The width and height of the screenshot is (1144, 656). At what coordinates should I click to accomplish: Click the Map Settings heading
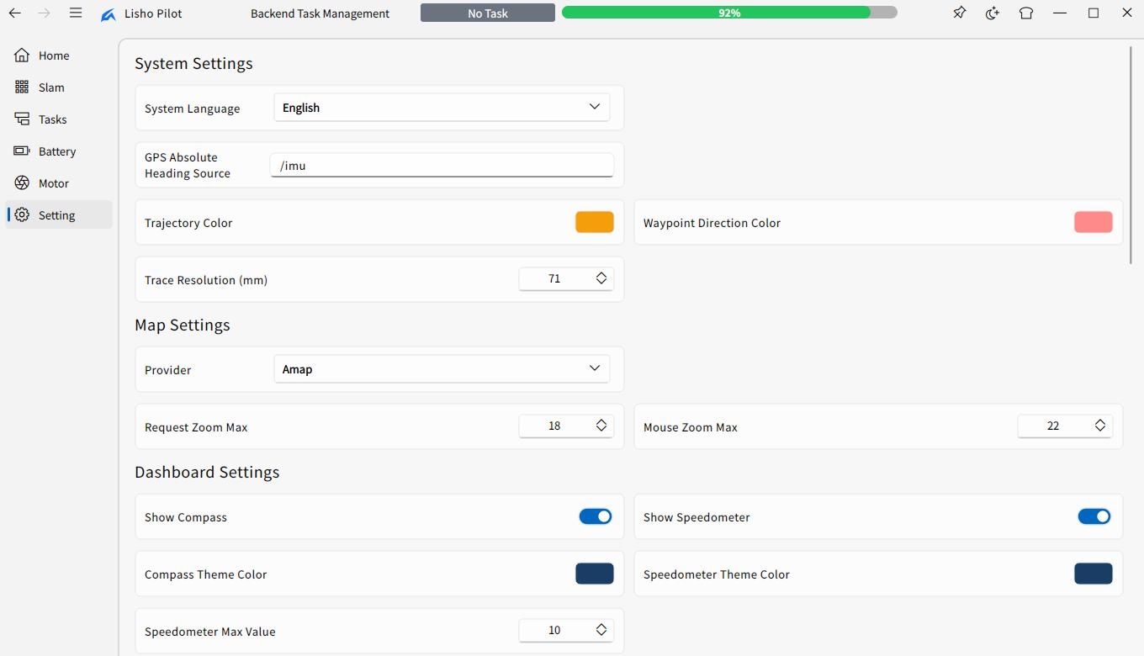click(x=183, y=325)
